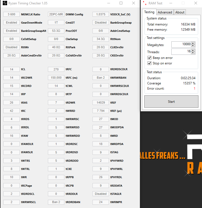Click the tREF (µs) value 7 794
The image size is (202, 208).
coord(101,111)
